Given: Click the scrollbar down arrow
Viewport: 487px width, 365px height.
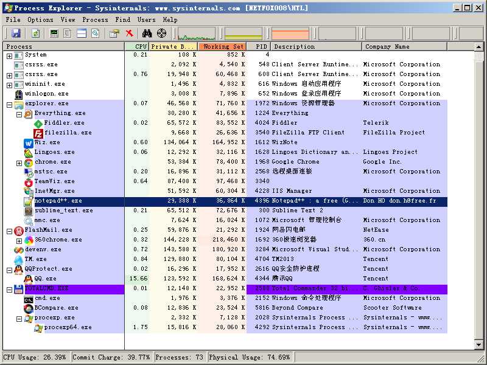Looking at the screenshot, I should (478, 345).
